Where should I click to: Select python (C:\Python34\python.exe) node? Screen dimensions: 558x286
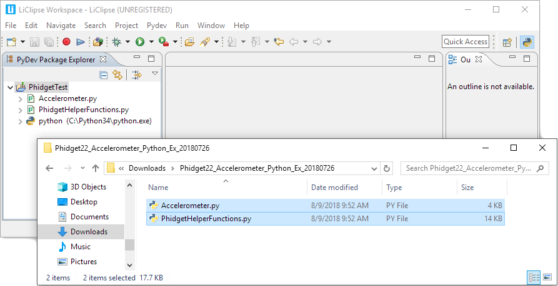pyautogui.click(x=95, y=121)
